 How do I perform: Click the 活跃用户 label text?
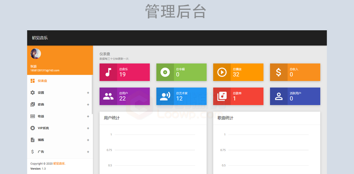[295, 93]
